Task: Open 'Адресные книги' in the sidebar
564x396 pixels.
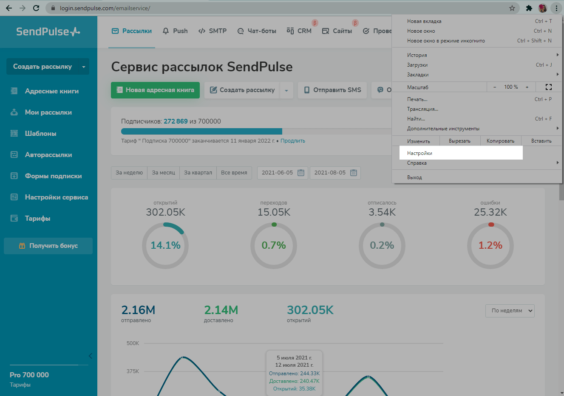Action: click(51, 91)
